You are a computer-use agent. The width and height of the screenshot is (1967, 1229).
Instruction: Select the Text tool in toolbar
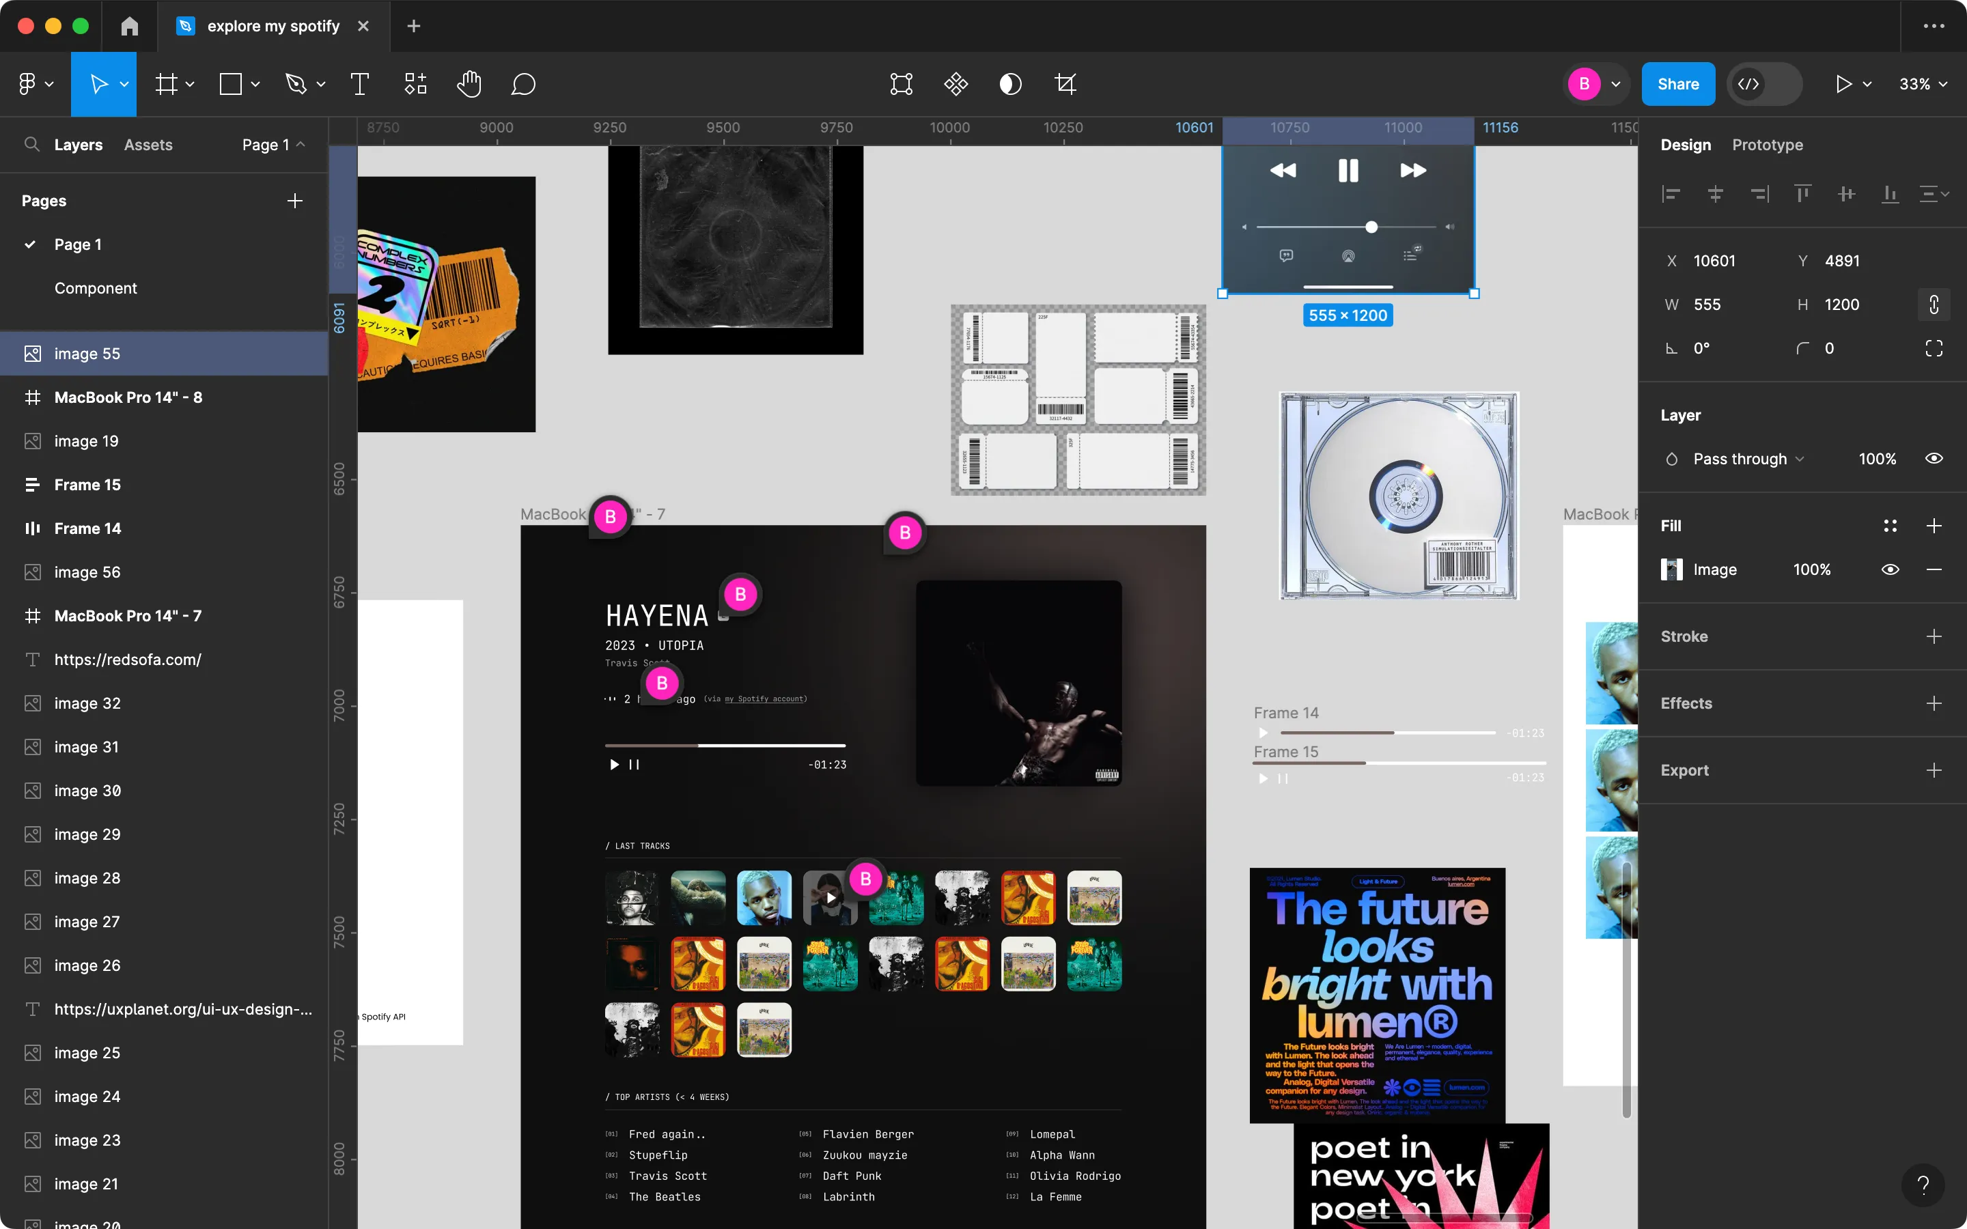(360, 83)
